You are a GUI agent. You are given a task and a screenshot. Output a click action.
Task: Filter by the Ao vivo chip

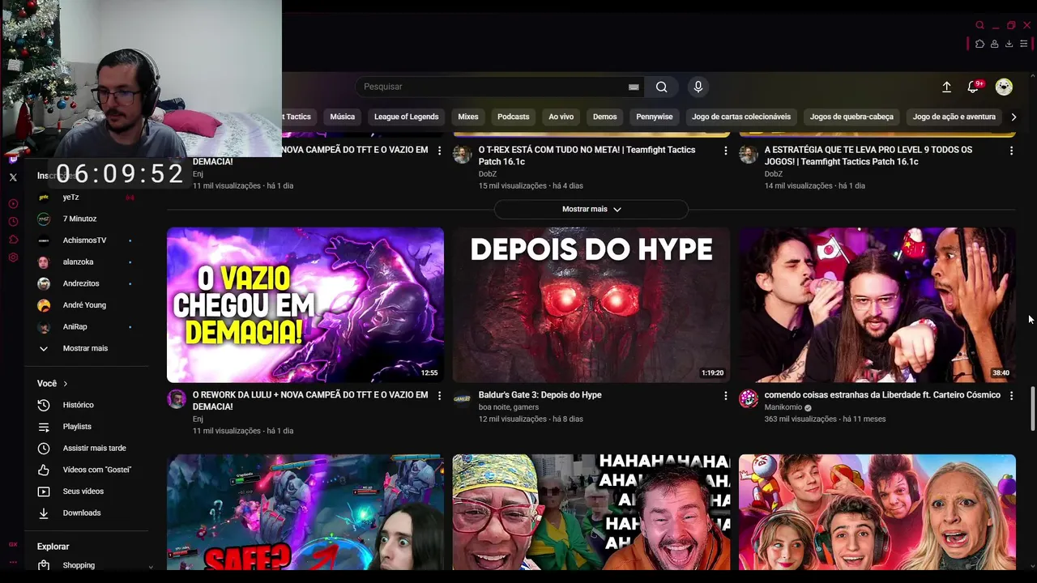click(x=561, y=117)
